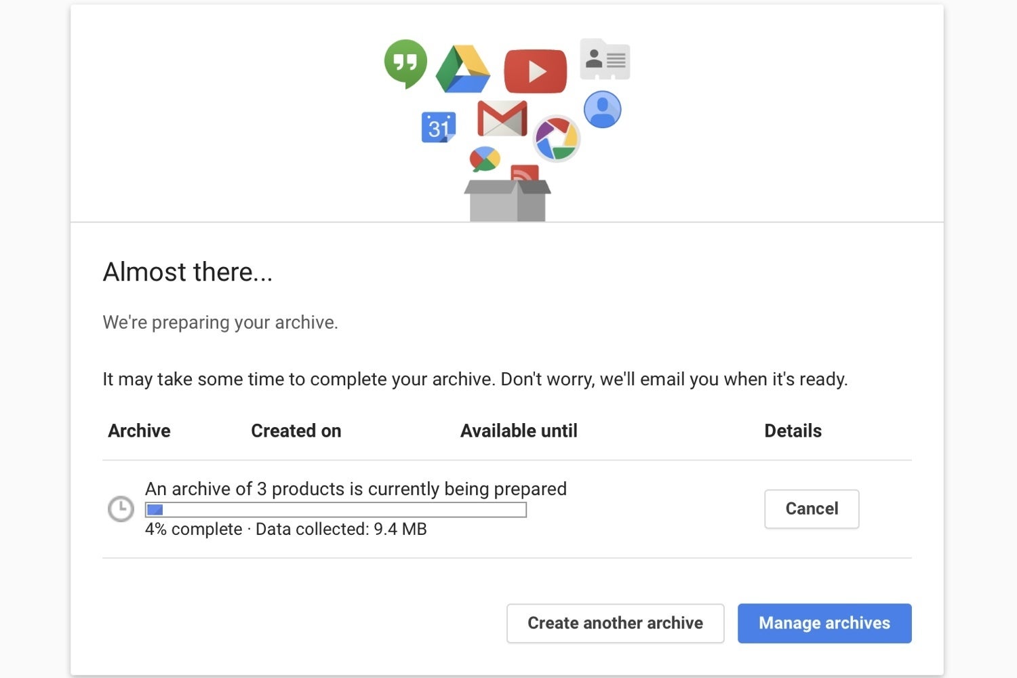Click the red YouTube play icon
1017x678 pixels.
536,71
